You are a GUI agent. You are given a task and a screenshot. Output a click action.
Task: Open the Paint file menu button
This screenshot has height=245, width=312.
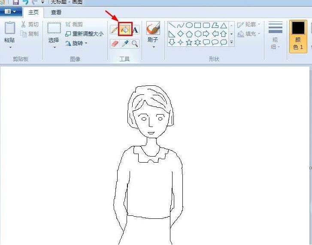(11, 12)
